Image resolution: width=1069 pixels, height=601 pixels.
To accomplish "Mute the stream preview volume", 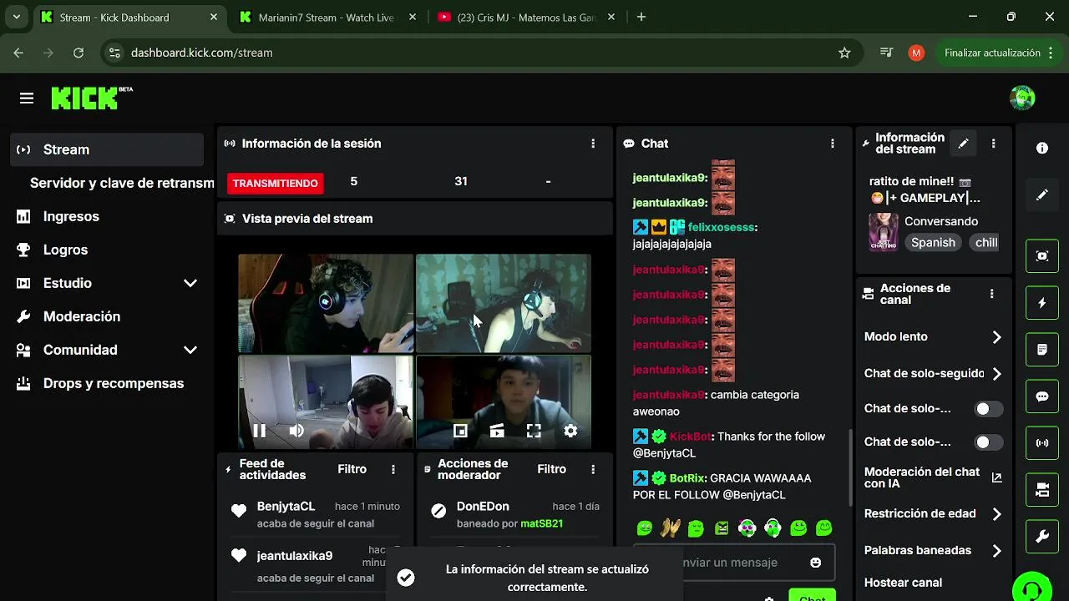I will point(296,431).
